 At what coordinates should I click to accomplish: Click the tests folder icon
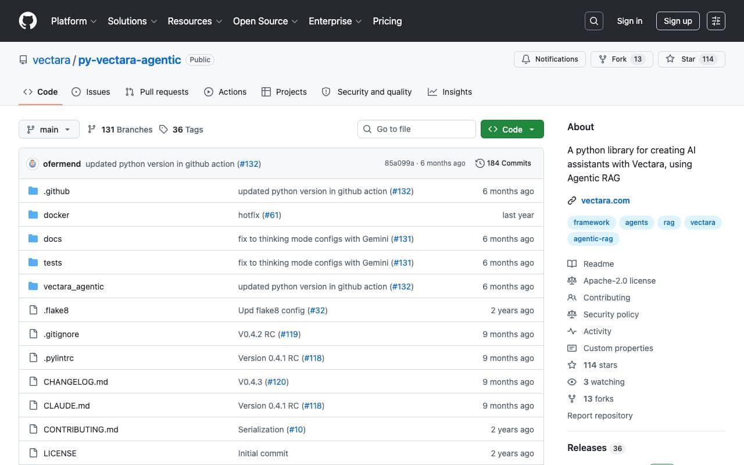pos(33,263)
